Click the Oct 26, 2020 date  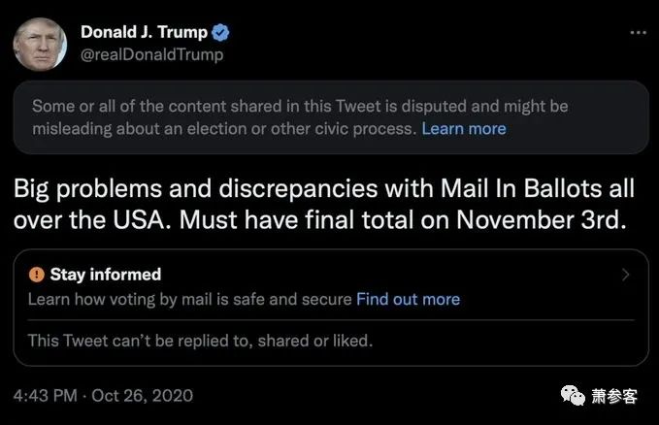pos(142,396)
